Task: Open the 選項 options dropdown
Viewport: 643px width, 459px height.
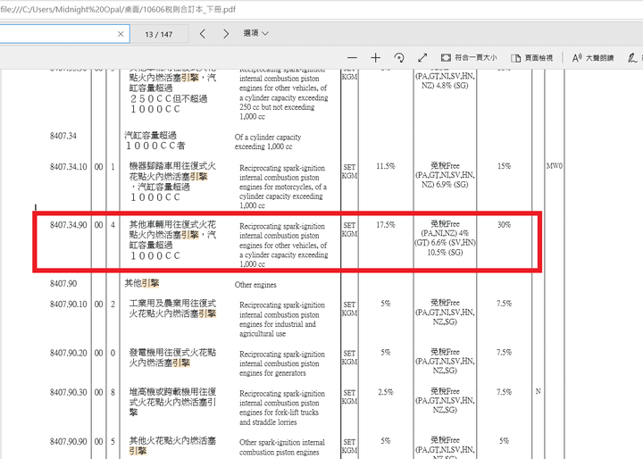Action: click(x=256, y=33)
